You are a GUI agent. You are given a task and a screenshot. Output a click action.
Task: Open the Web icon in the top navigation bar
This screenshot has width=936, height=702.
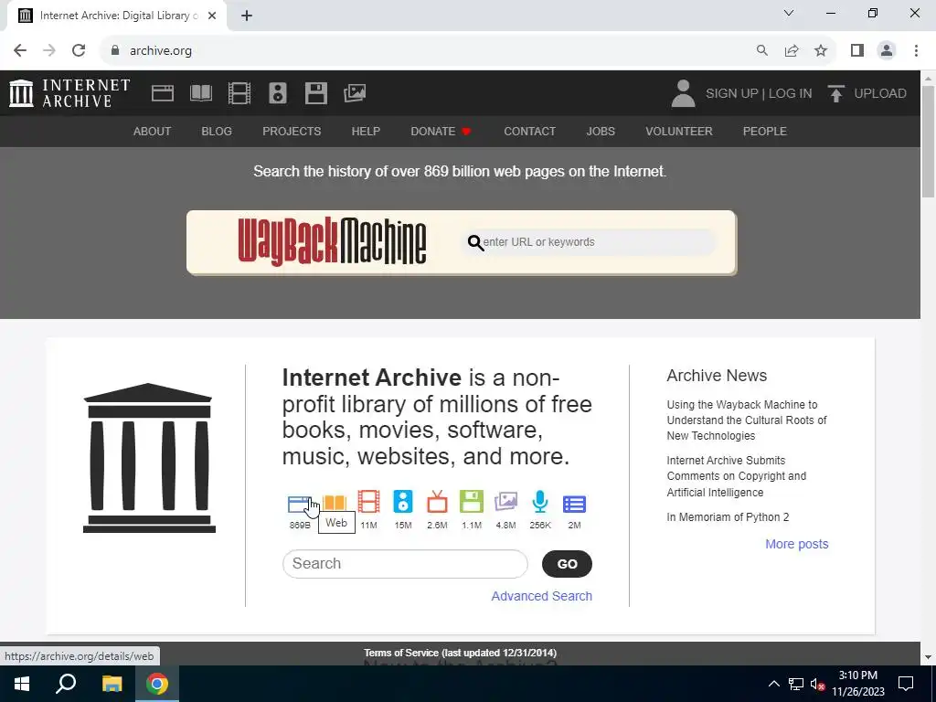[x=163, y=93]
